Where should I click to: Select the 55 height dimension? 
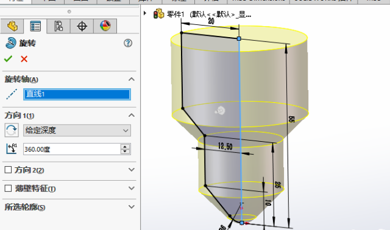click(291, 119)
